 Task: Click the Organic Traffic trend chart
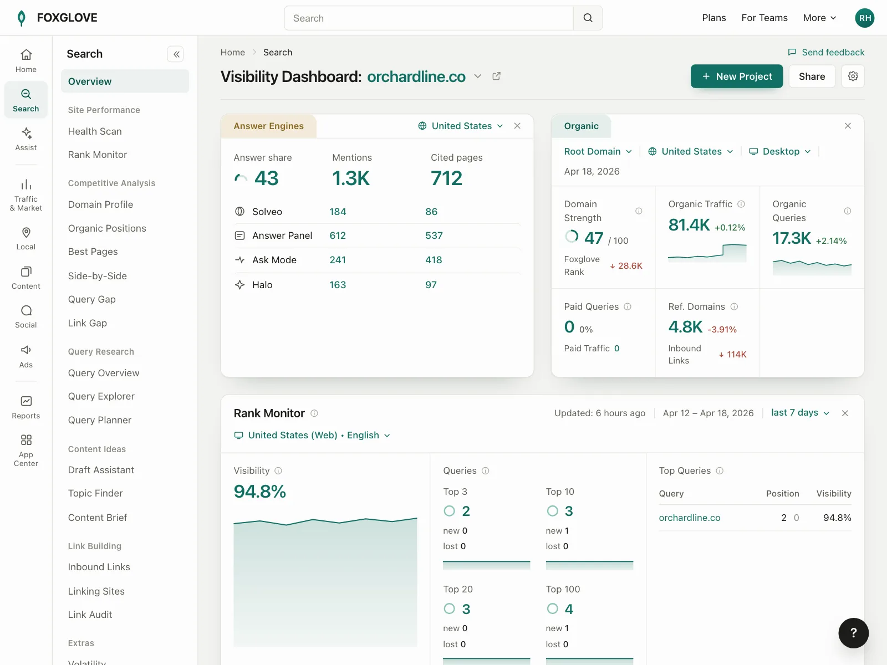coord(707,253)
